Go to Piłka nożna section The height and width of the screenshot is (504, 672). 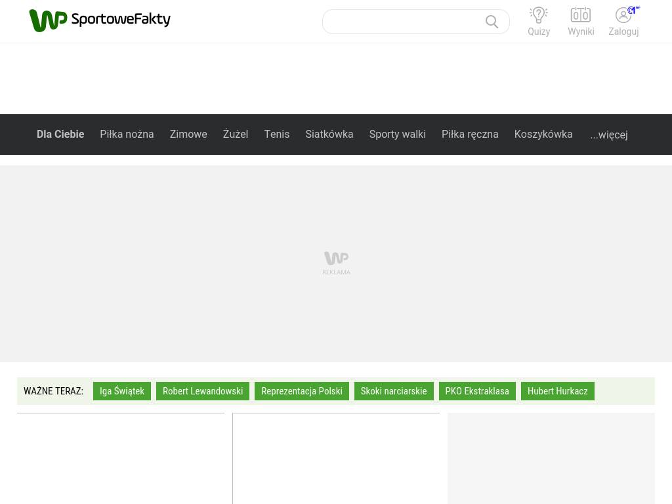127,134
